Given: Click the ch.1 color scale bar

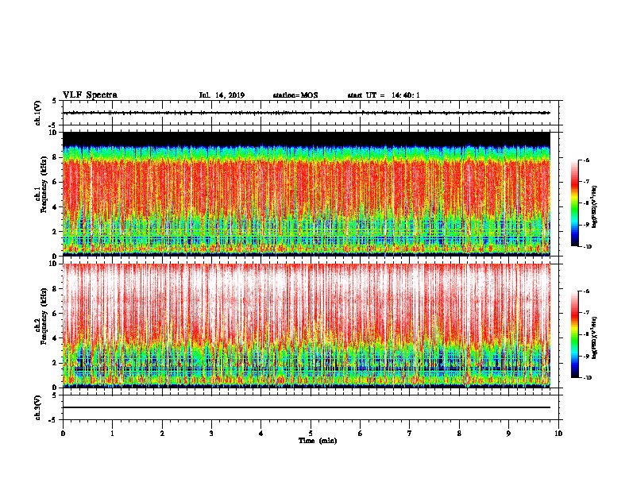Looking at the screenshot, I should tap(574, 203).
